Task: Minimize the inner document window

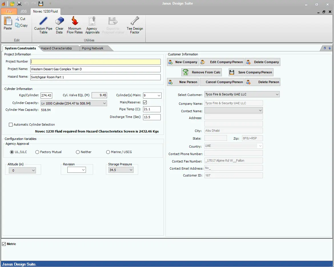Action: (x=318, y=12)
